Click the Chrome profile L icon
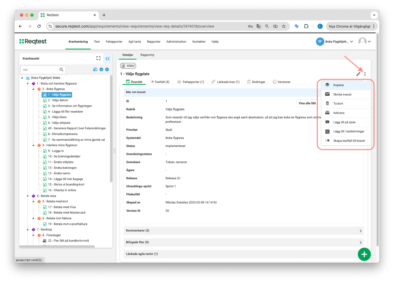394x282 pixels. [x=320, y=26]
